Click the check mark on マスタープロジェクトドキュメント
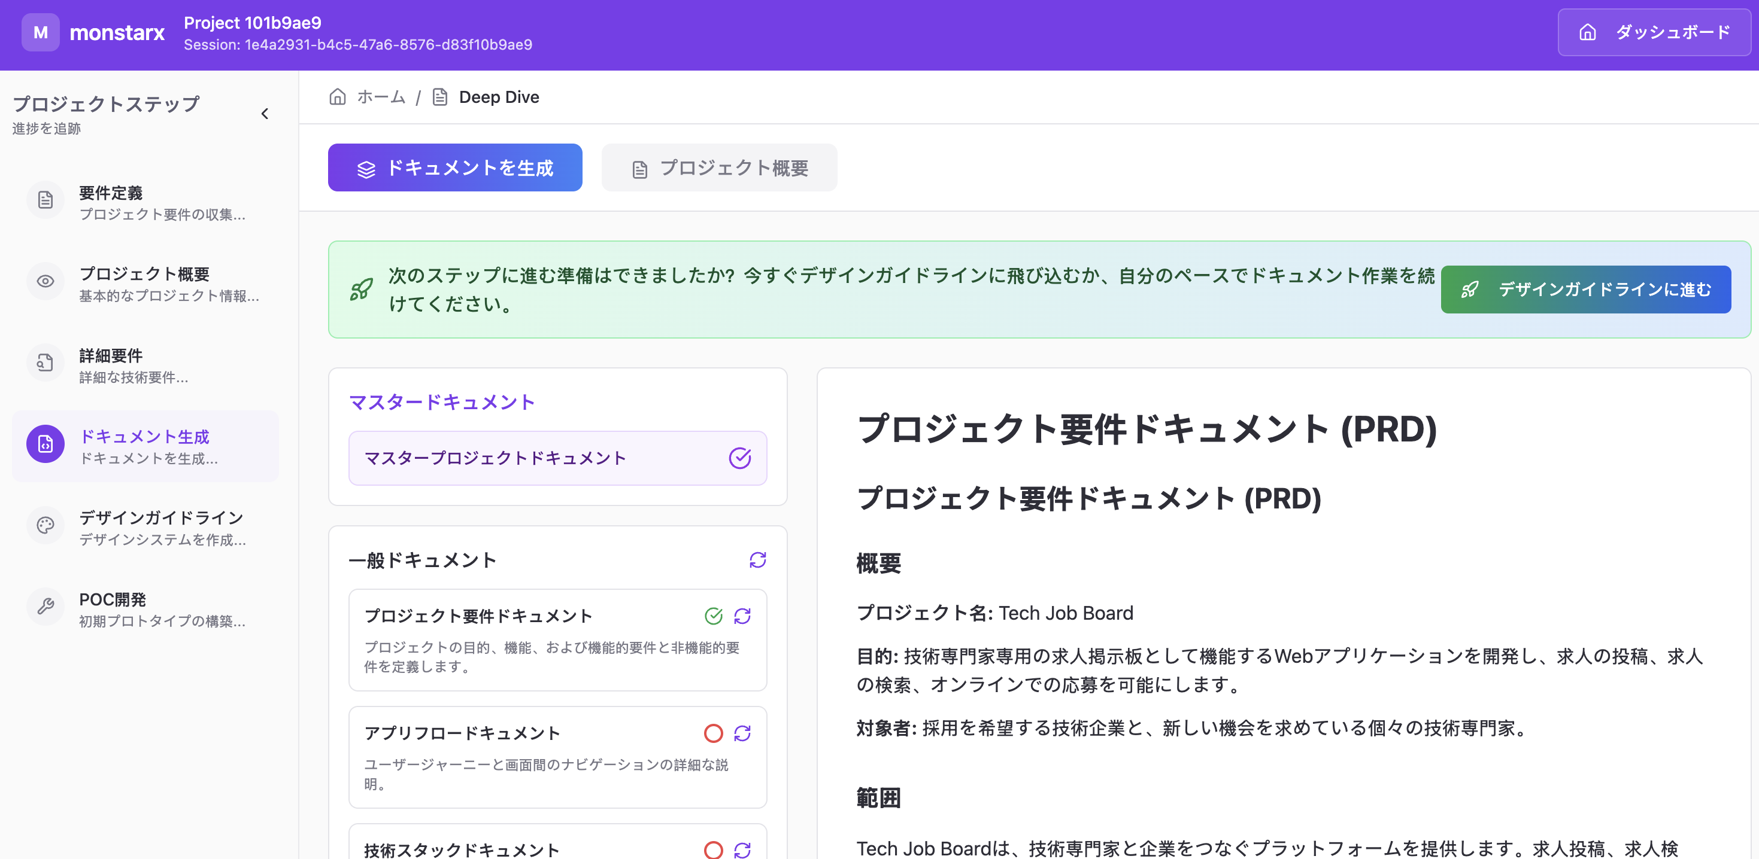Screen dimensions: 1759x859 point(739,458)
